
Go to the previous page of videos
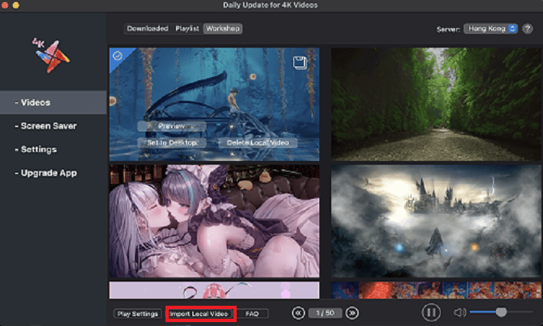(299, 313)
